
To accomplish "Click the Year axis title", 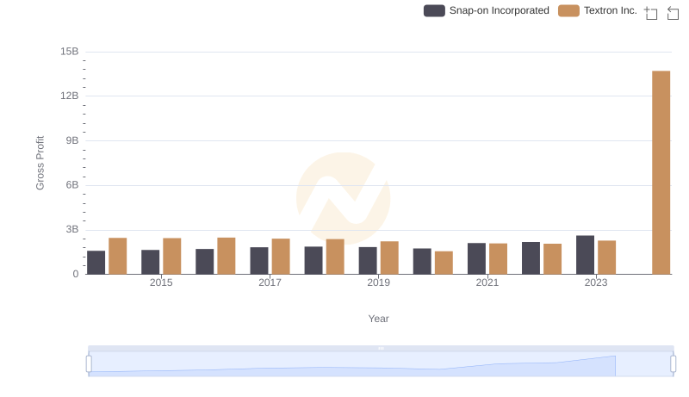I will (x=378, y=319).
